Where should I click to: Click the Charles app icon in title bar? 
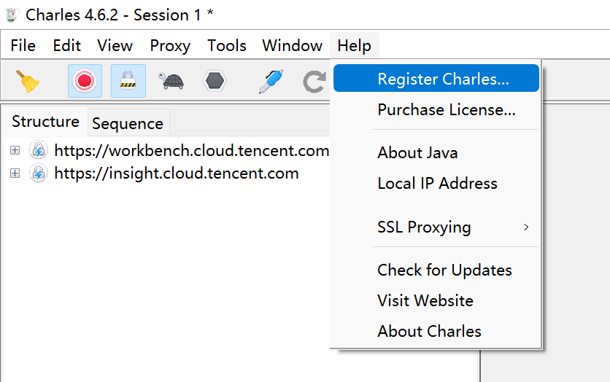point(12,15)
